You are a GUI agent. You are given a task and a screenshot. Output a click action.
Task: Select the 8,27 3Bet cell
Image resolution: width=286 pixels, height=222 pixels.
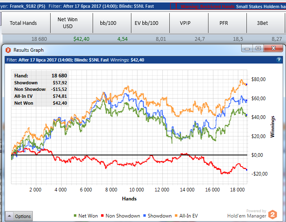click(x=277, y=39)
